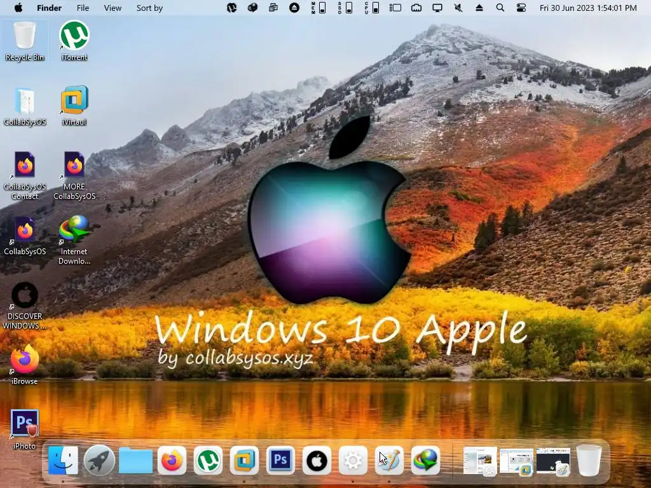651x488 pixels.
Task: Open the Trash in the dock
Action: (589, 460)
